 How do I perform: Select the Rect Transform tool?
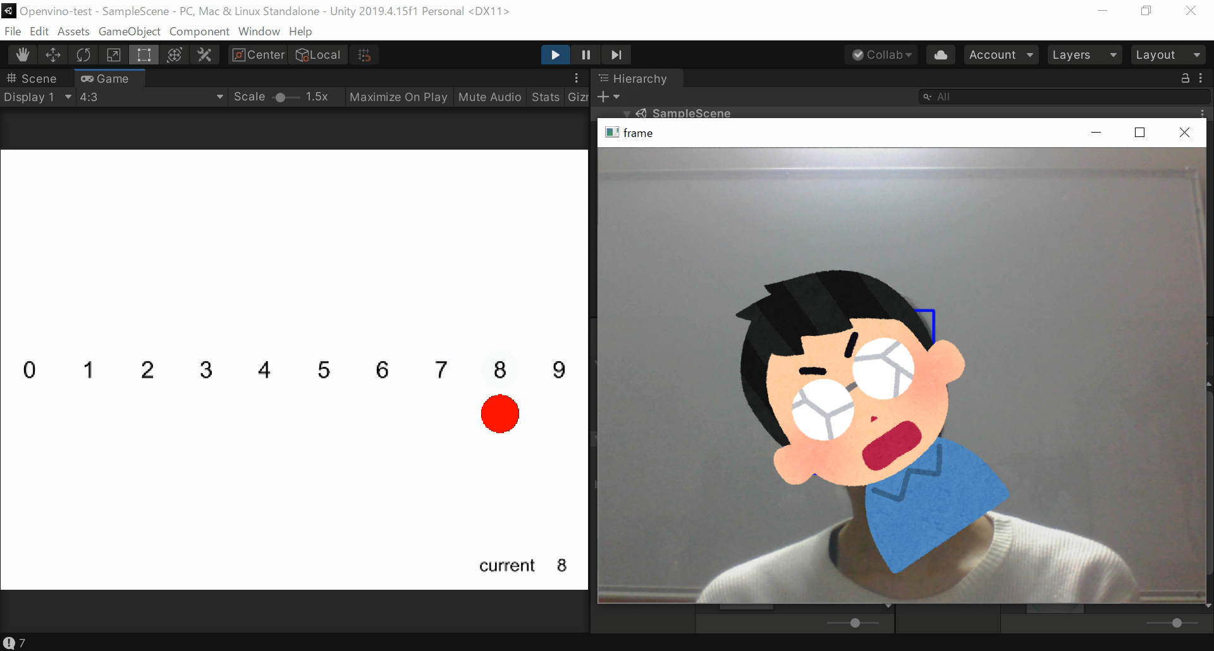[x=144, y=55]
